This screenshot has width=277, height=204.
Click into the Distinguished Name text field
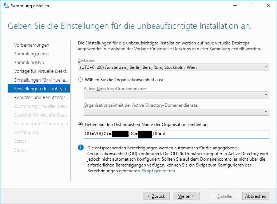pyautogui.click(x=176, y=134)
